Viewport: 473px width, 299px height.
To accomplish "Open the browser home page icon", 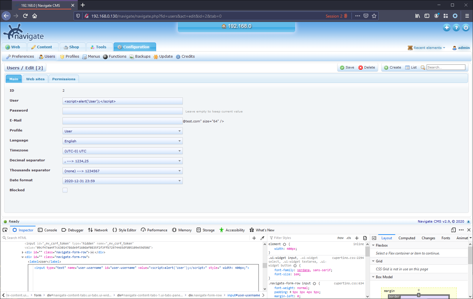I will 35,16.
